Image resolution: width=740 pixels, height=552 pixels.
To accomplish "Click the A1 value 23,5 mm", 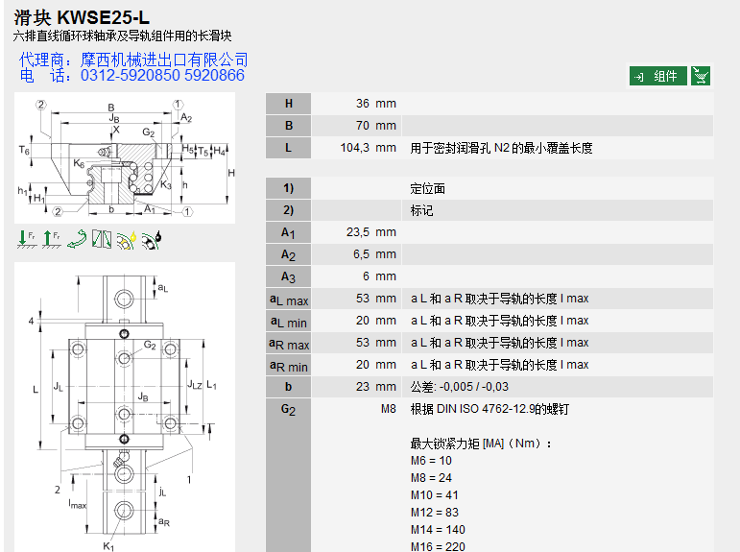I will coord(370,232).
